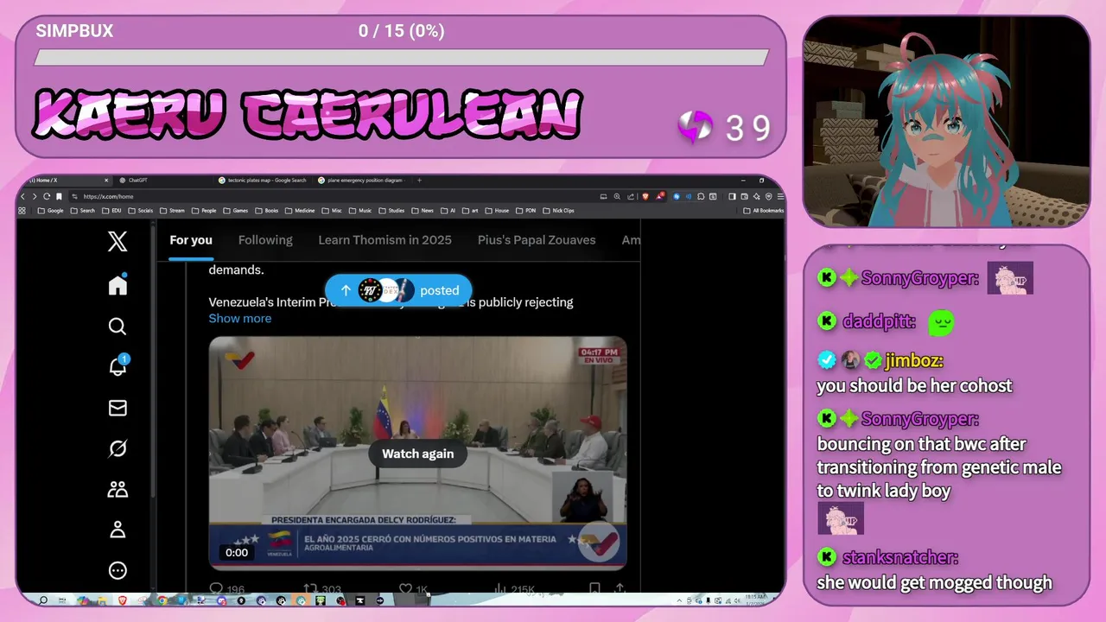Viewport: 1106px width, 622px height.
Task: Click 'she would get mogged though' message
Action: (x=934, y=582)
